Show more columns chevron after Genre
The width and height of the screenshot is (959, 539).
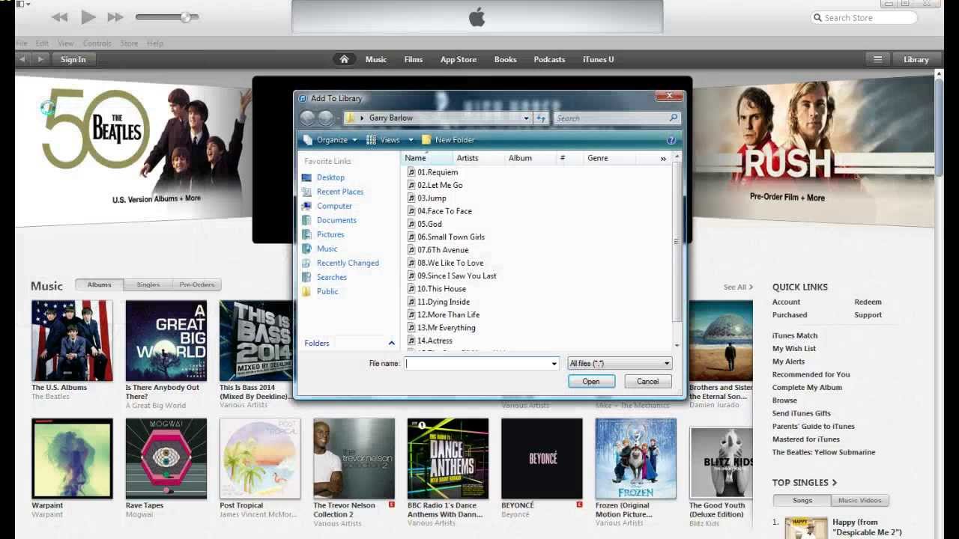coord(663,159)
